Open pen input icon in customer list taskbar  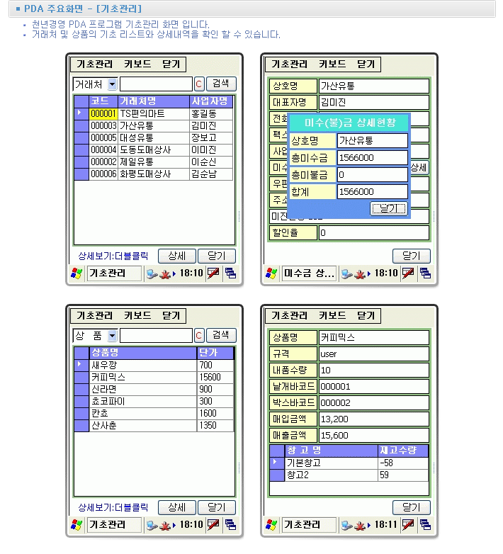click(213, 273)
